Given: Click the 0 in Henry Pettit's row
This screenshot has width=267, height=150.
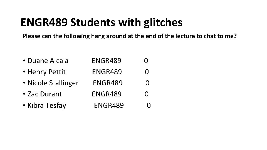Looking at the screenshot, I should pyautogui.click(x=147, y=72).
